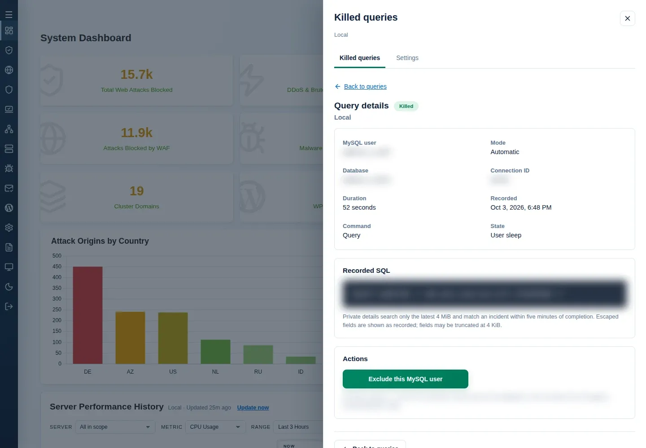Click the red DE bar in chart
The image size is (646, 448).
(x=87, y=315)
